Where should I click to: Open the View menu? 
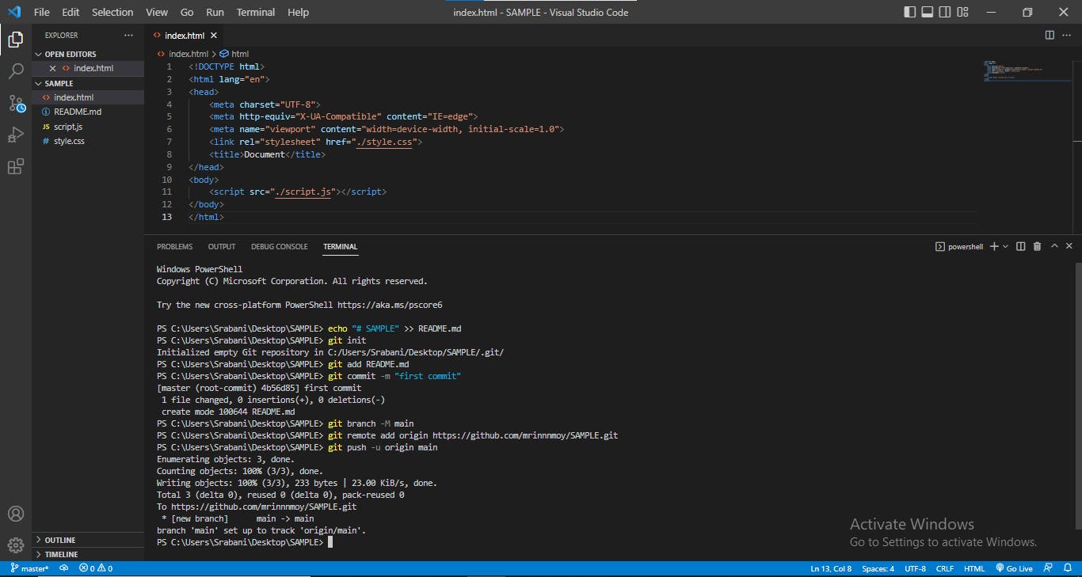click(157, 12)
